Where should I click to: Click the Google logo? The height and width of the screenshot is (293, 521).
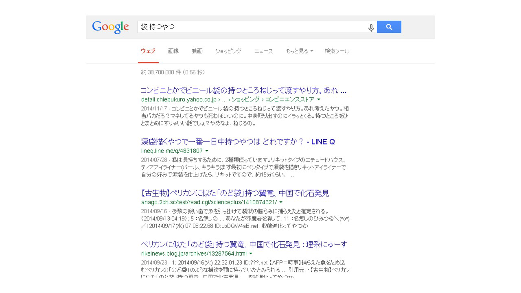click(x=110, y=27)
